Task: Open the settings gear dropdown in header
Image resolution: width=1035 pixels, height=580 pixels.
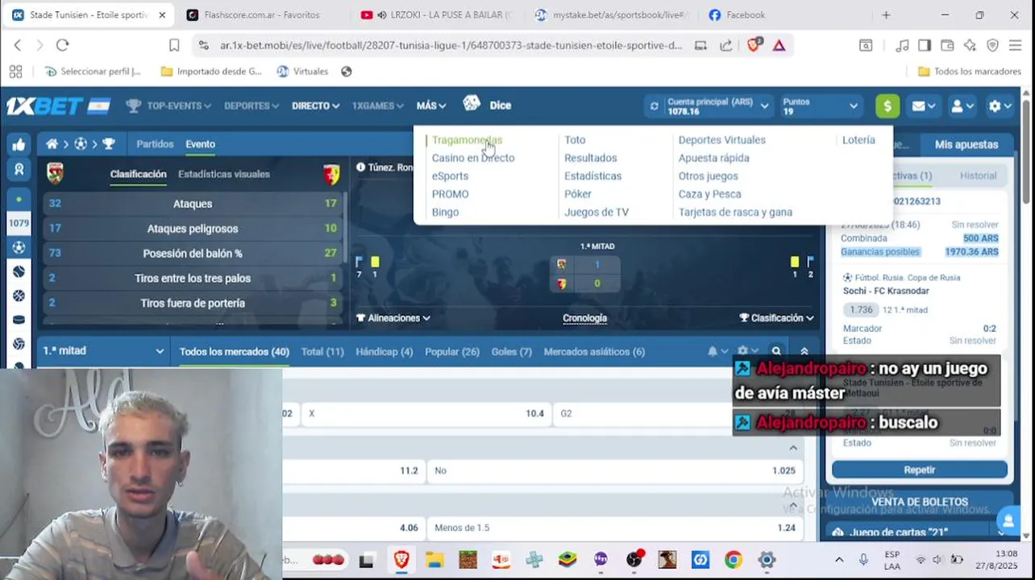Action: [x=1000, y=106]
